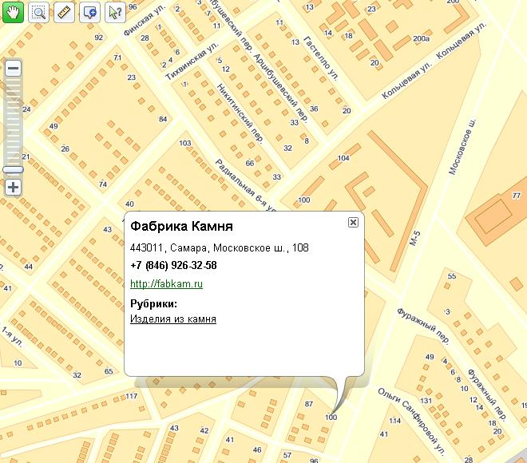Image resolution: width=527 pixels, height=463 pixels.
Task: Close the Фабрика Камня info balloon
Action: (x=353, y=222)
